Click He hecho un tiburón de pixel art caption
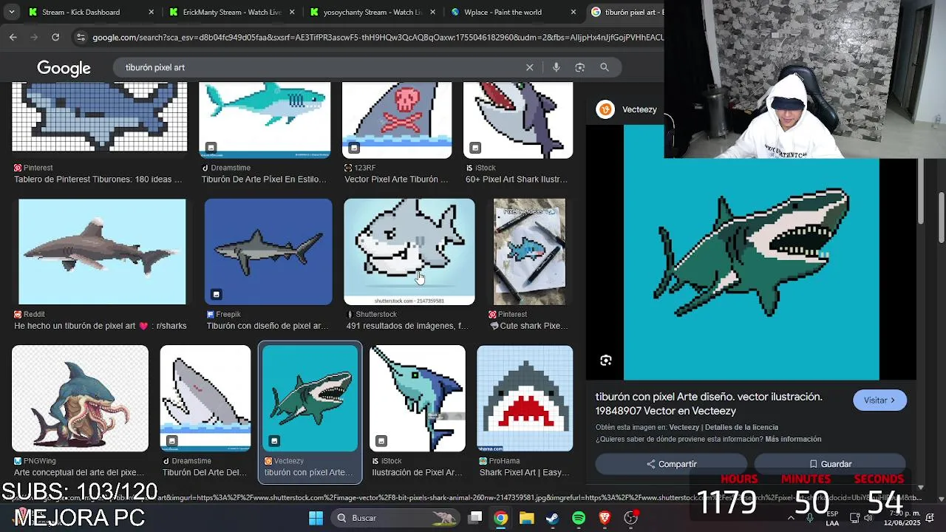Screen dimensions: 946x532 tap(101, 326)
